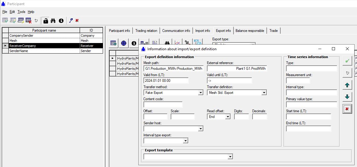The width and height of the screenshot is (357, 167).
Task: Click the Measurement unit field
Action: coord(298,81)
